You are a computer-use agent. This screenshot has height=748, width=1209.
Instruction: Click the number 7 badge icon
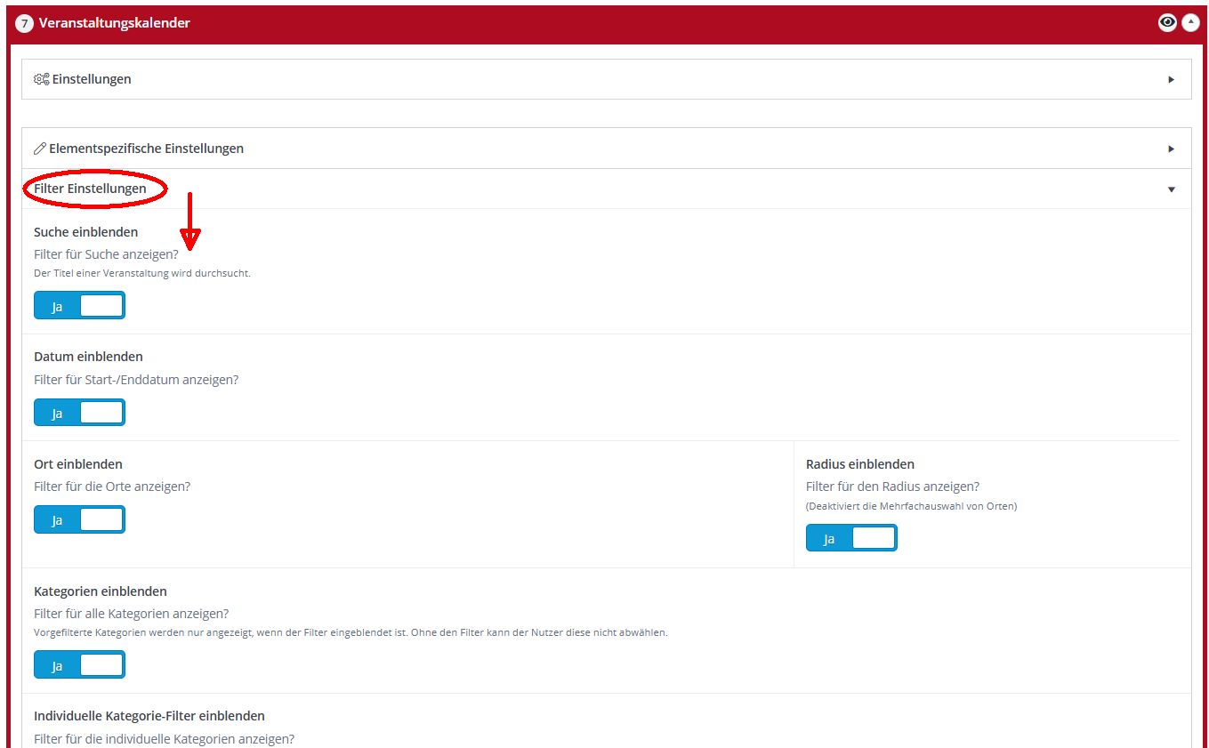pos(25,24)
